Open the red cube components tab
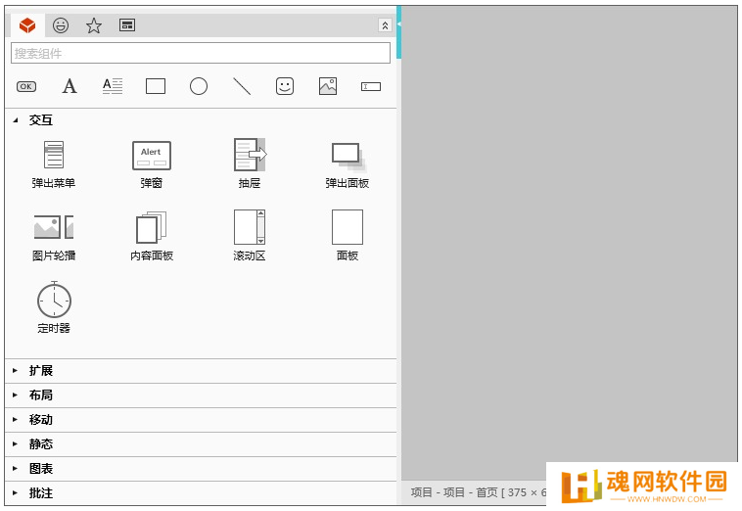Viewport: 742px width, 511px height. 27,25
